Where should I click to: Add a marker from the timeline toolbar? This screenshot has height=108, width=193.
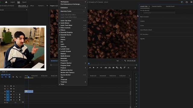13,77
